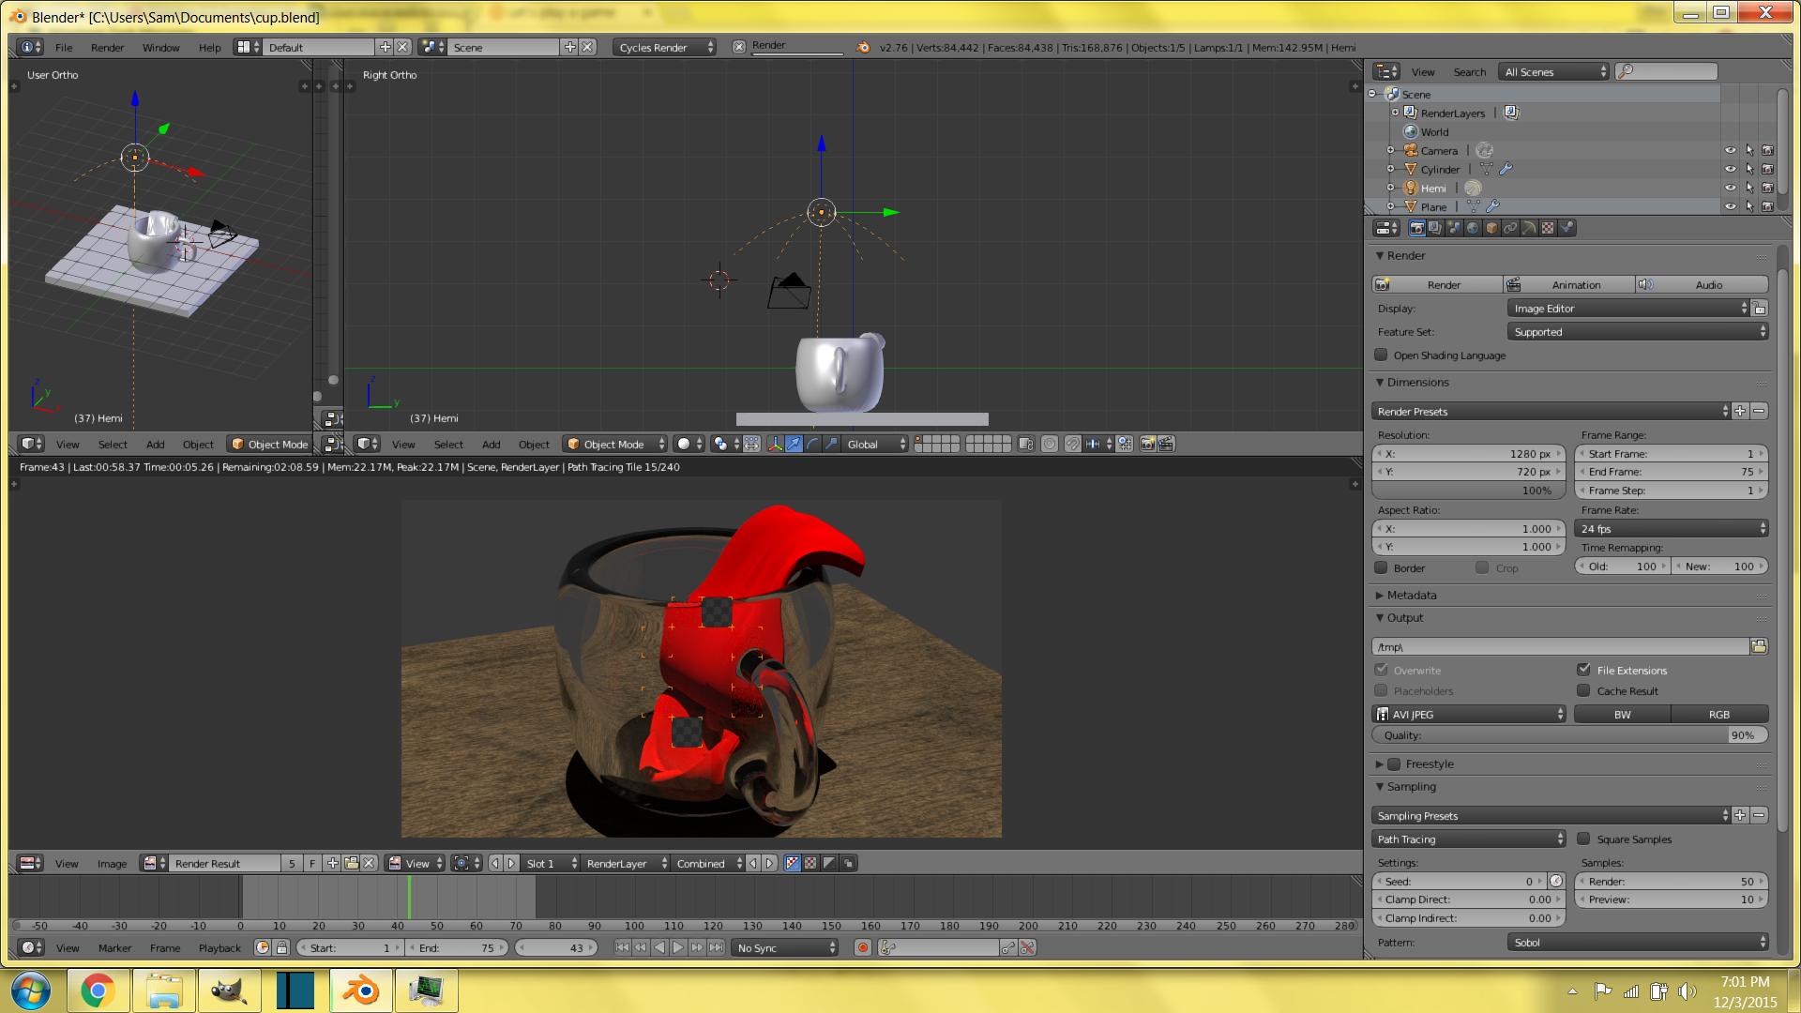Select the translate manipulator arrow in 3D header
Image resolution: width=1801 pixels, height=1013 pixels.
point(795,444)
